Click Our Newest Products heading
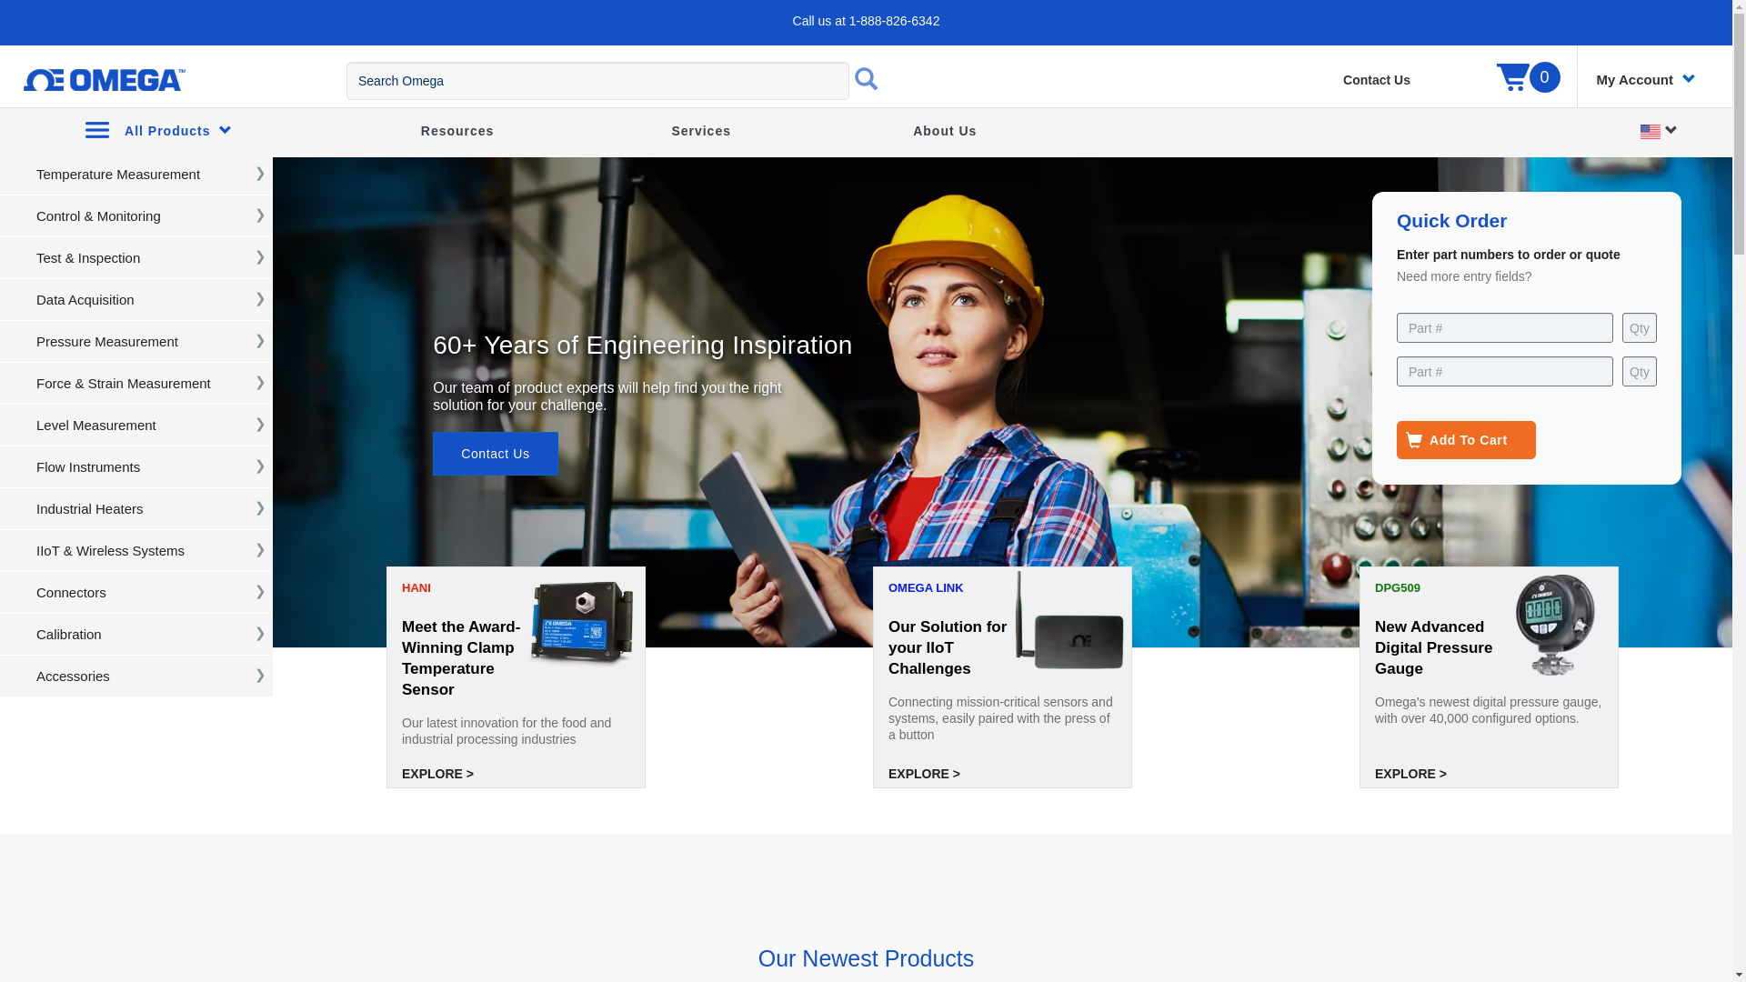1746x982 pixels. pos(866,958)
